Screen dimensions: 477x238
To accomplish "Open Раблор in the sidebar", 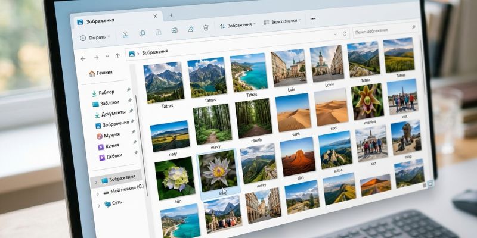I will click(103, 93).
